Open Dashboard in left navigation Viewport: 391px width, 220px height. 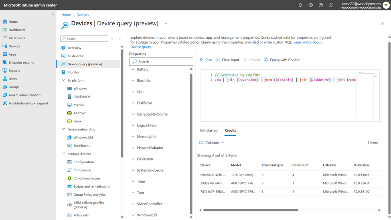pyautogui.click(x=16, y=30)
